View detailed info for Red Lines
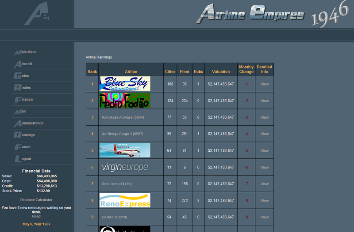Viewport: 354px width, 232px height. (264, 184)
